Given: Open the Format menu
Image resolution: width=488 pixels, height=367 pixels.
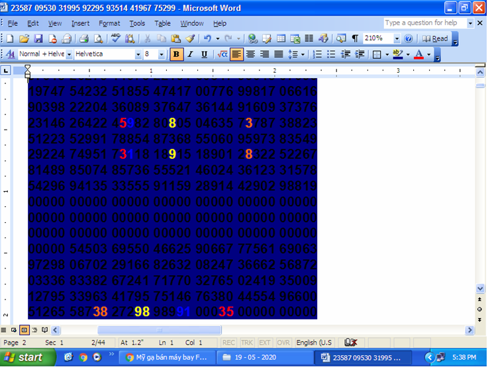Looking at the screenshot, I should click(x=109, y=23).
